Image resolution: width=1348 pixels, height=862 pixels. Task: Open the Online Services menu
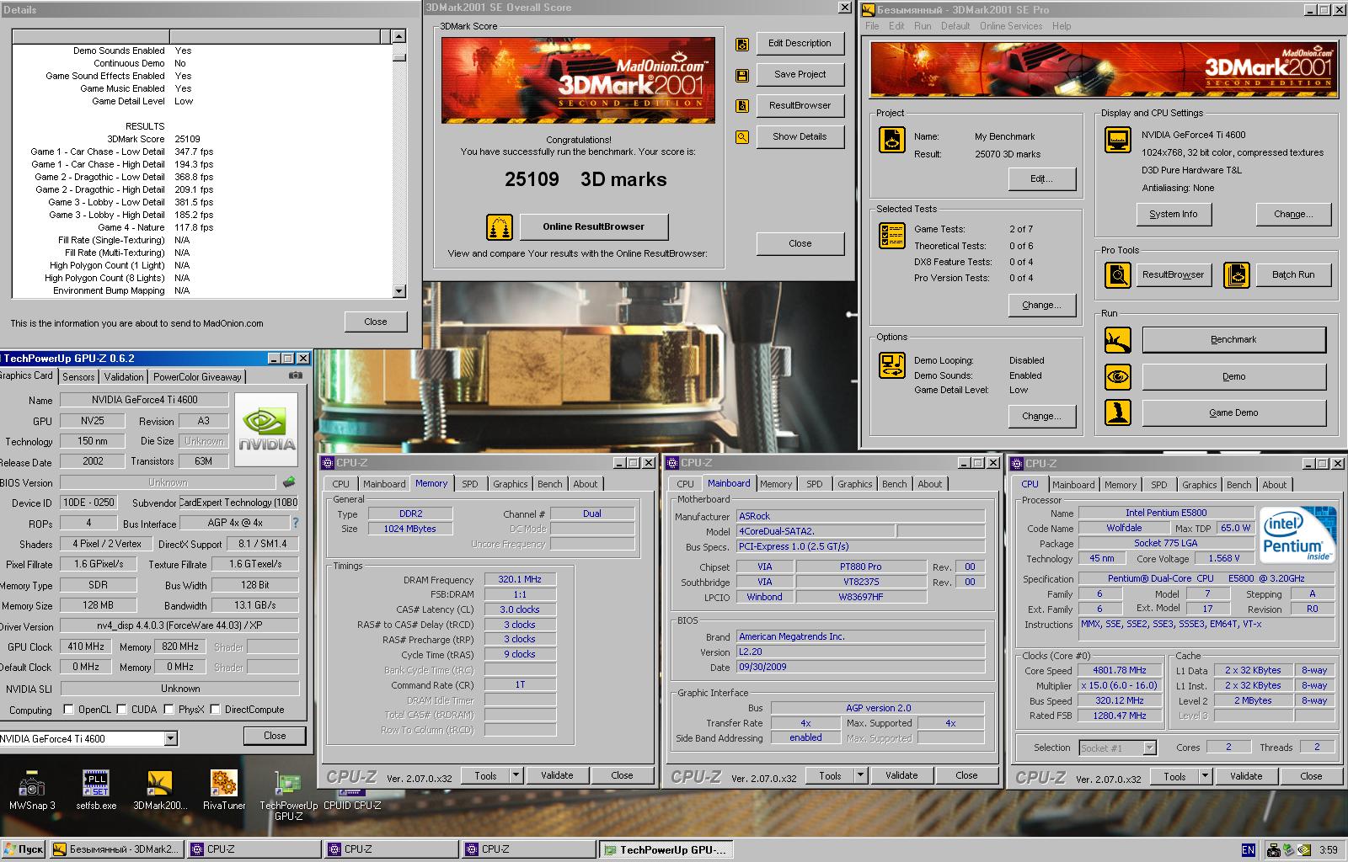1011,26
